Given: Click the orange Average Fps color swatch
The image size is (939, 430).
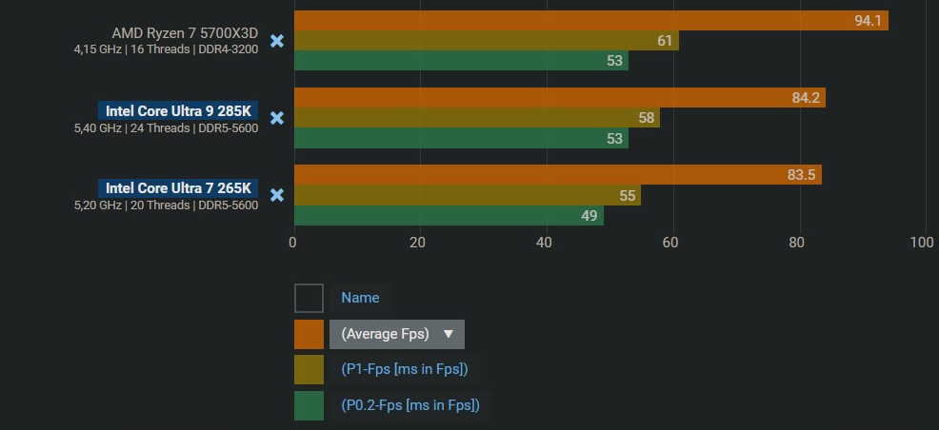Looking at the screenshot, I should [309, 334].
